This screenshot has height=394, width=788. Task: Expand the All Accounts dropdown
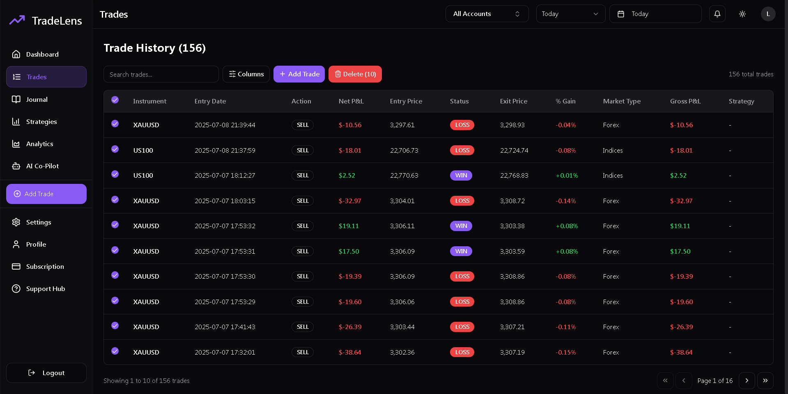(x=487, y=14)
